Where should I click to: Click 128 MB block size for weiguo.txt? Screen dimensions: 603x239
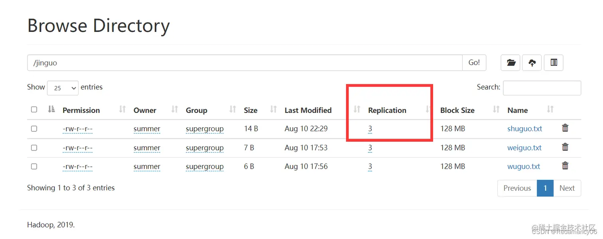pos(453,148)
